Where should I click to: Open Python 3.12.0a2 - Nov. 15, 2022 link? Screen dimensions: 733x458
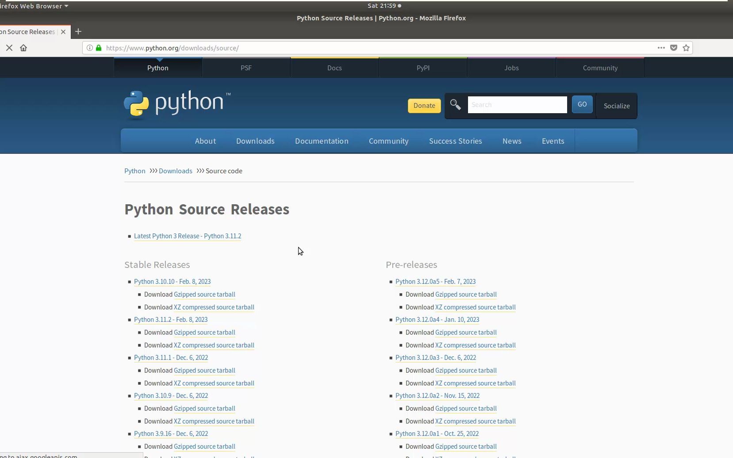[437, 396]
